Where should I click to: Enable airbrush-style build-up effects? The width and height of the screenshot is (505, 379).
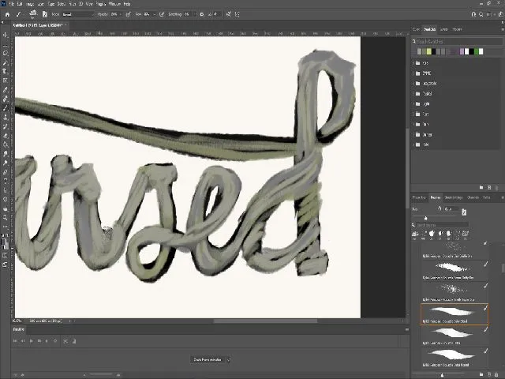click(162, 14)
